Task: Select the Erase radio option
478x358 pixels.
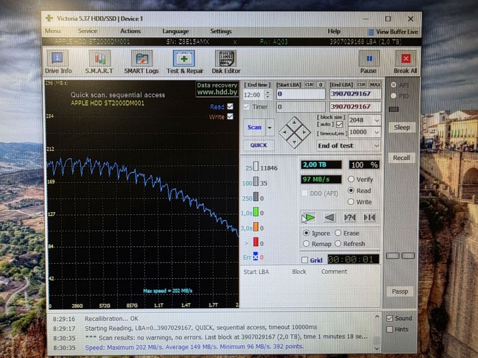Action: coord(338,233)
